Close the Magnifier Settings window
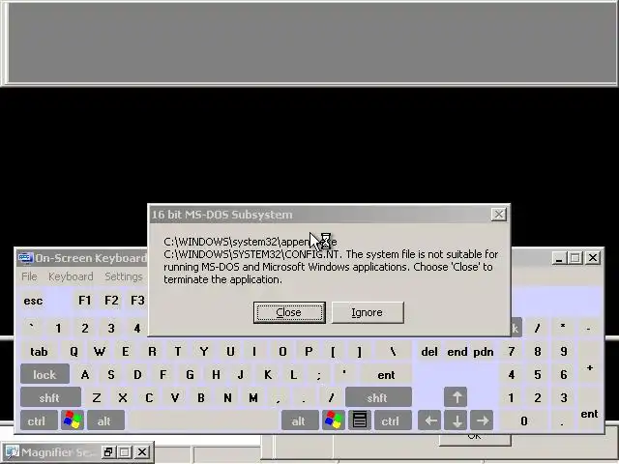Screen dimensions: 619x464 [x=142, y=451]
